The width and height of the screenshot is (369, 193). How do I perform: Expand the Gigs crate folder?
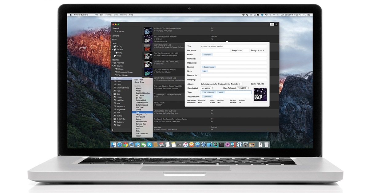click(112, 94)
